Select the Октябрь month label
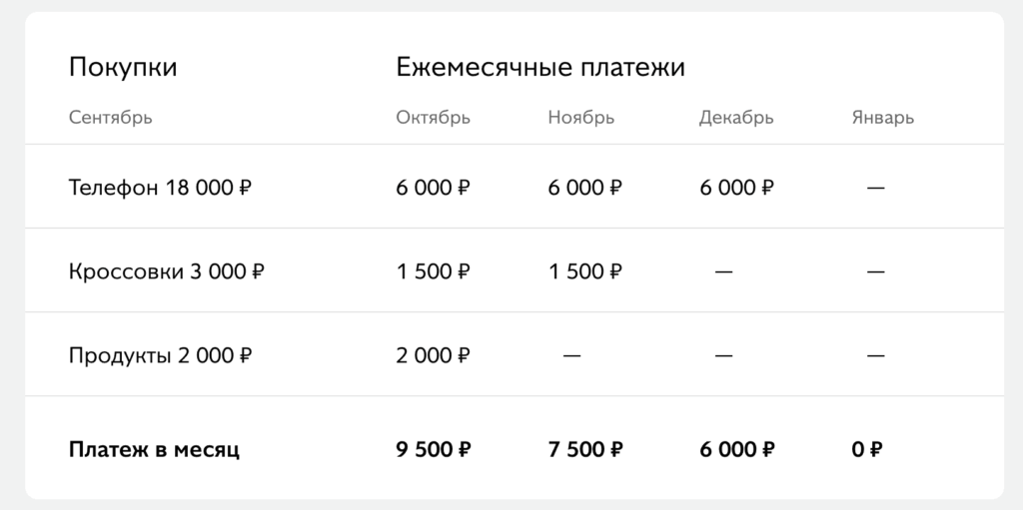The image size is (1023, 510). [433, 118]
